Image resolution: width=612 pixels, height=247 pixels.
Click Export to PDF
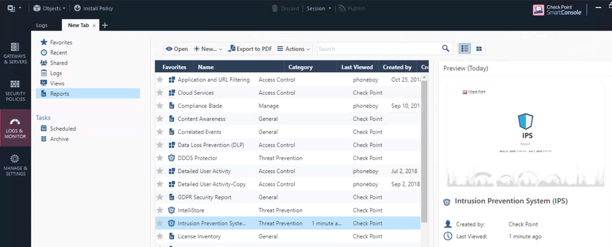[x=250, y=49]
